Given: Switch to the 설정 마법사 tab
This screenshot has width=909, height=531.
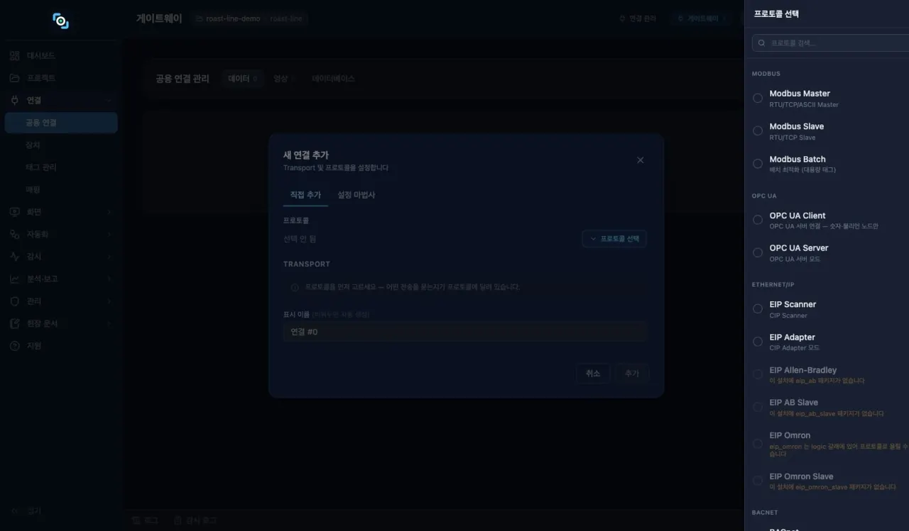Looking at the screenshot, I should pyautogui.click(x=356, y=195).
